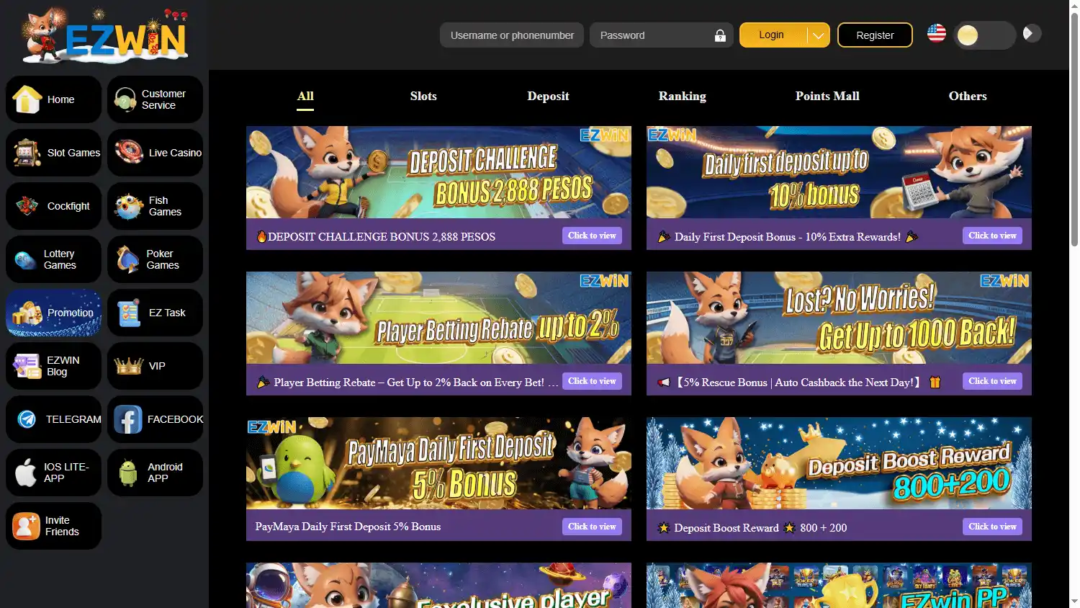The height and width of the screenshot is (608, 1080).
Task: Open Fish Games pufferfish icon
Action: click(x=129, y=206)
